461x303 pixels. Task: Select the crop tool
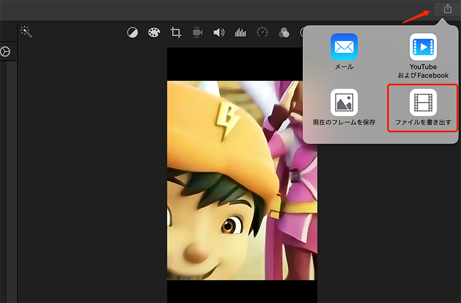tap(176, 33)
